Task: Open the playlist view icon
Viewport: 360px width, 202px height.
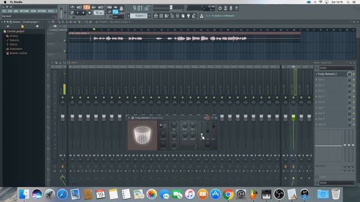Action: pyautogui.click(x=156, y=16)
